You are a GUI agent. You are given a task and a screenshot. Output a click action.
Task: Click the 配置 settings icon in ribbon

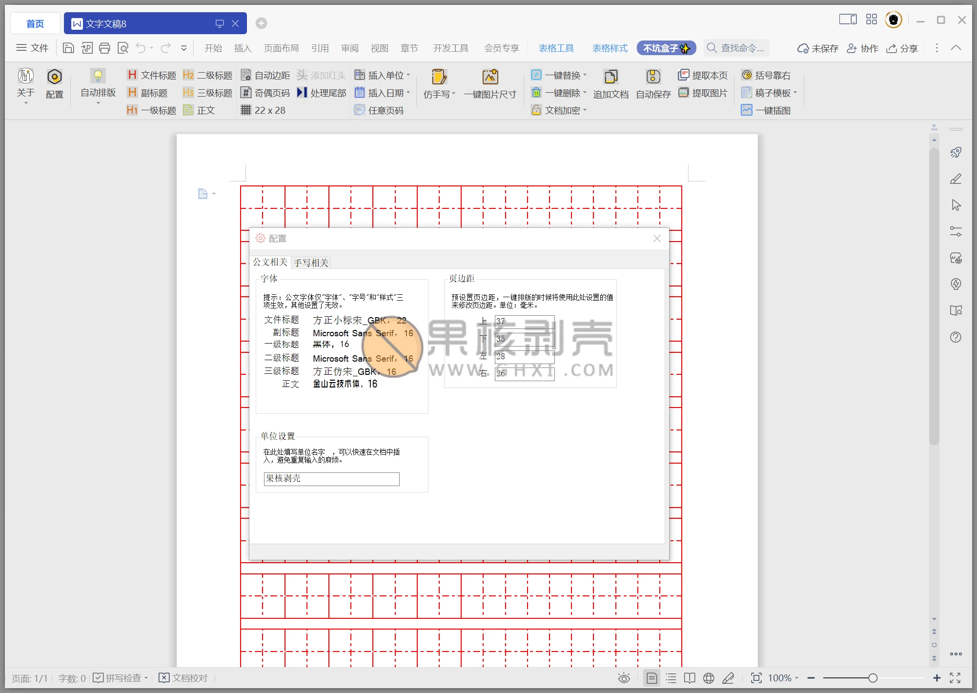(54, 77)
